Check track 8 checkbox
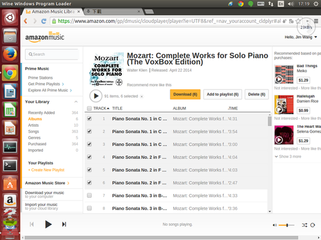This screenshot has height=240, width=321. pos(89,208)
